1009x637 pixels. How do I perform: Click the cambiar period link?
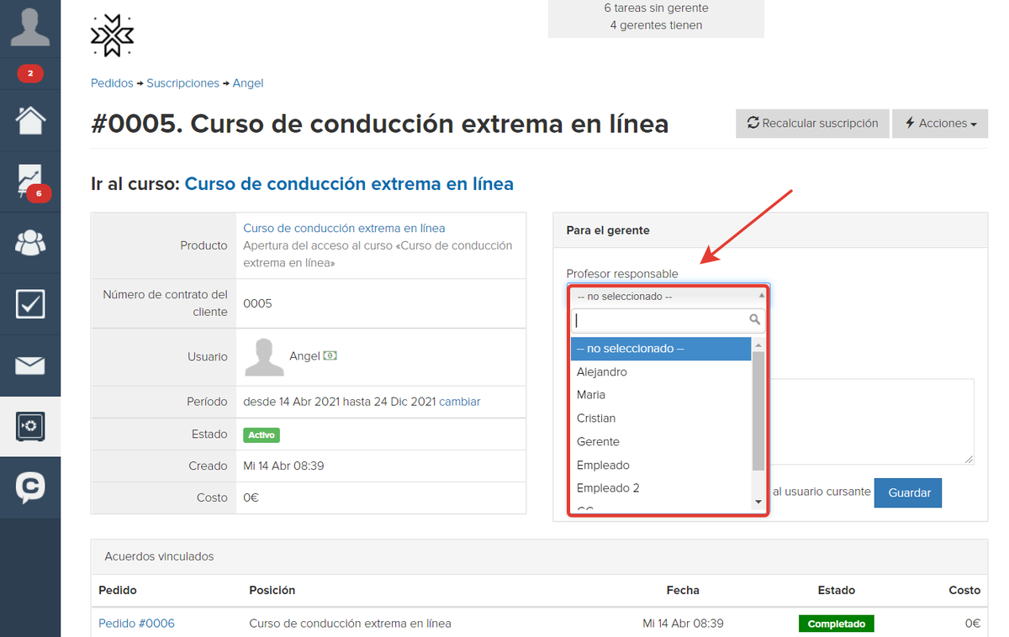click(x=459, y=402)
